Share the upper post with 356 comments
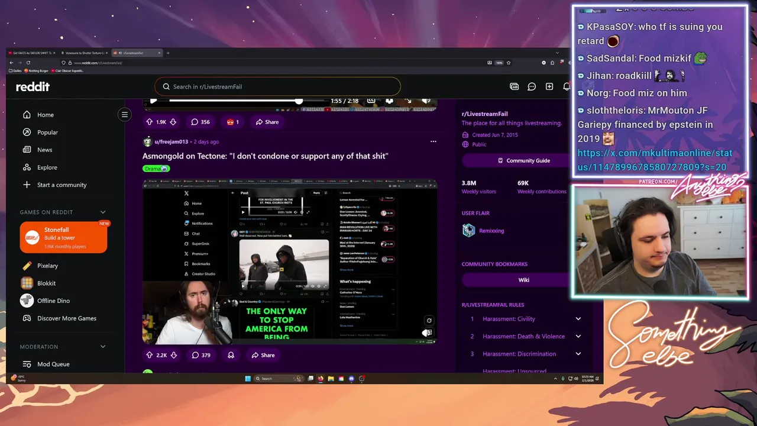 point(267,122)
